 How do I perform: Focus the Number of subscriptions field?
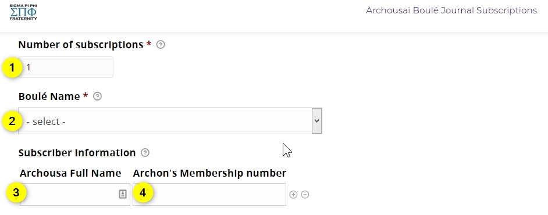pyautogui.click(x=66, y=67)
